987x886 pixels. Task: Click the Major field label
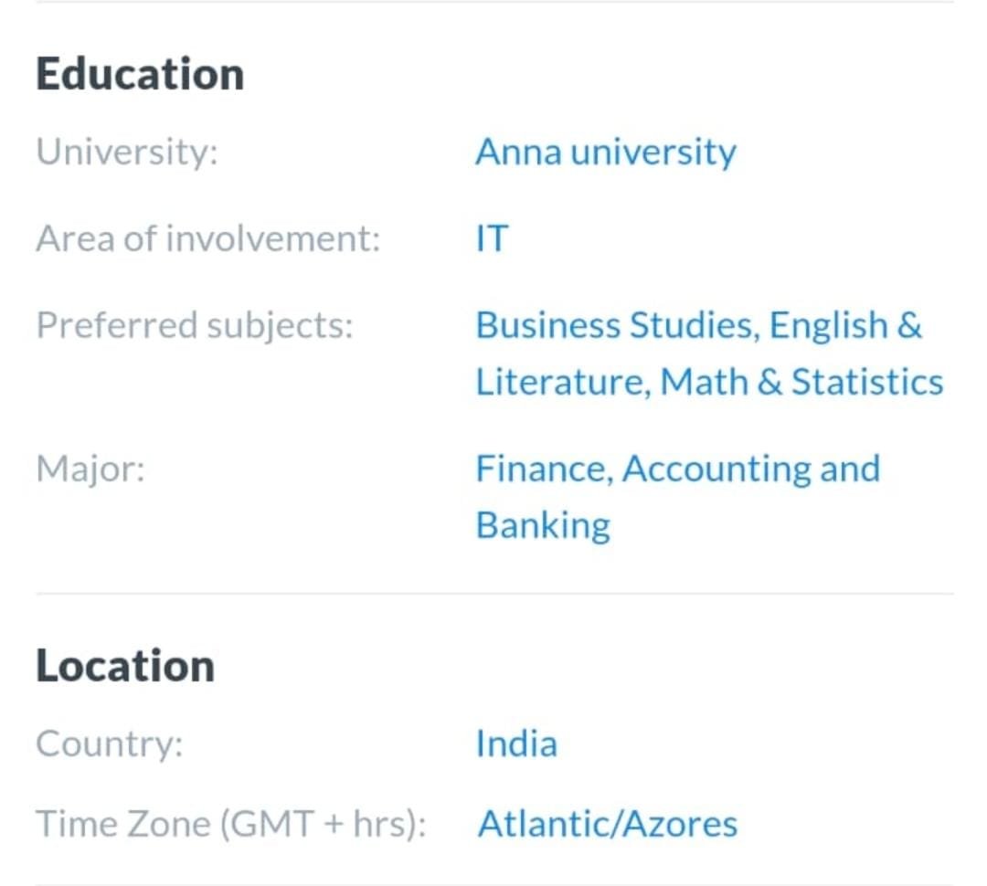pos(90,469)
